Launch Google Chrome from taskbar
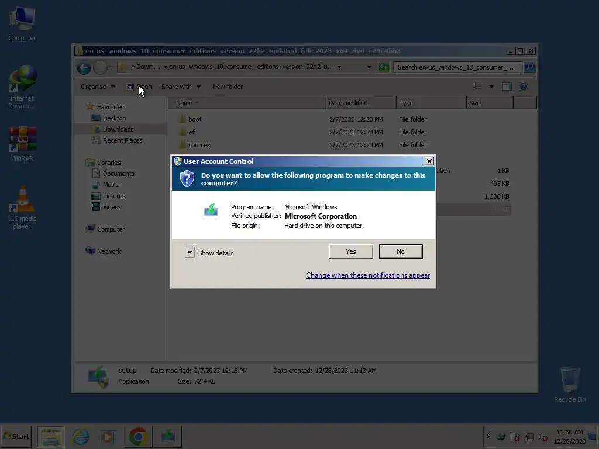 click(138, 436)
